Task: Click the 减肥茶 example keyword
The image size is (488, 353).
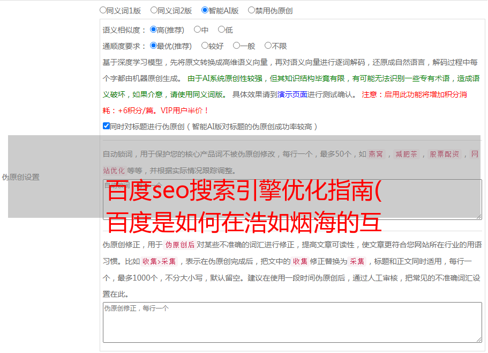Action: pos(406,154)
